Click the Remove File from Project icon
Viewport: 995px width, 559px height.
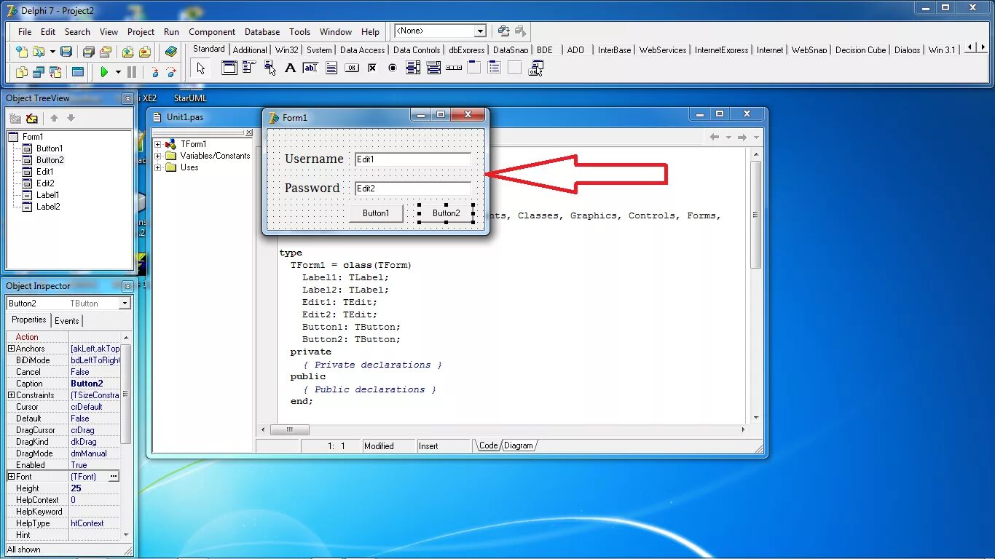point(145,52)
